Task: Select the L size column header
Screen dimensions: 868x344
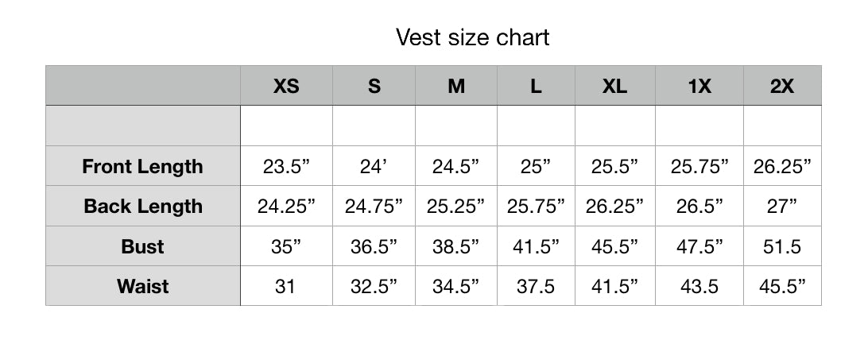Action: point(537,87)
